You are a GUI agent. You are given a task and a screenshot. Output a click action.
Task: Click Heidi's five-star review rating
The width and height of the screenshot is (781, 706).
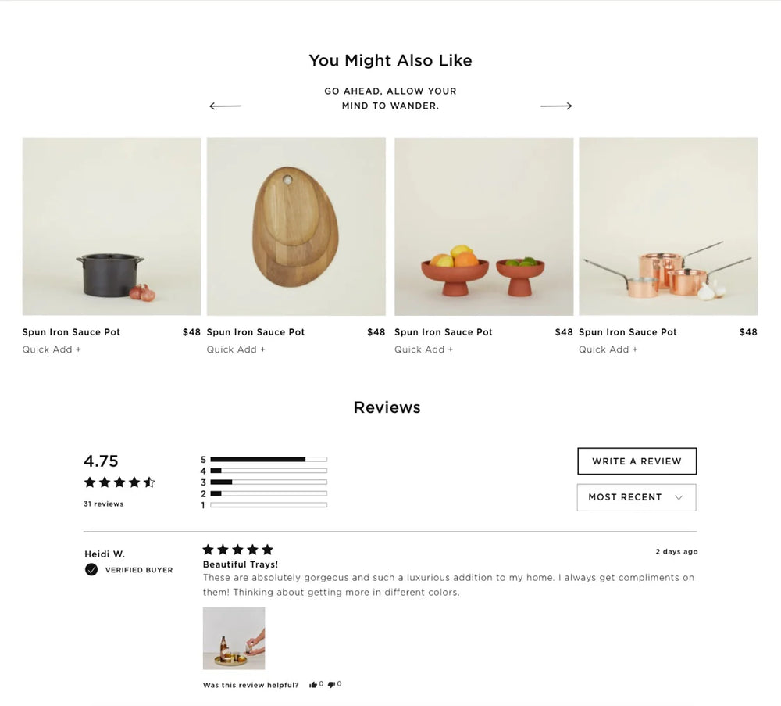[x=237, y=550]
